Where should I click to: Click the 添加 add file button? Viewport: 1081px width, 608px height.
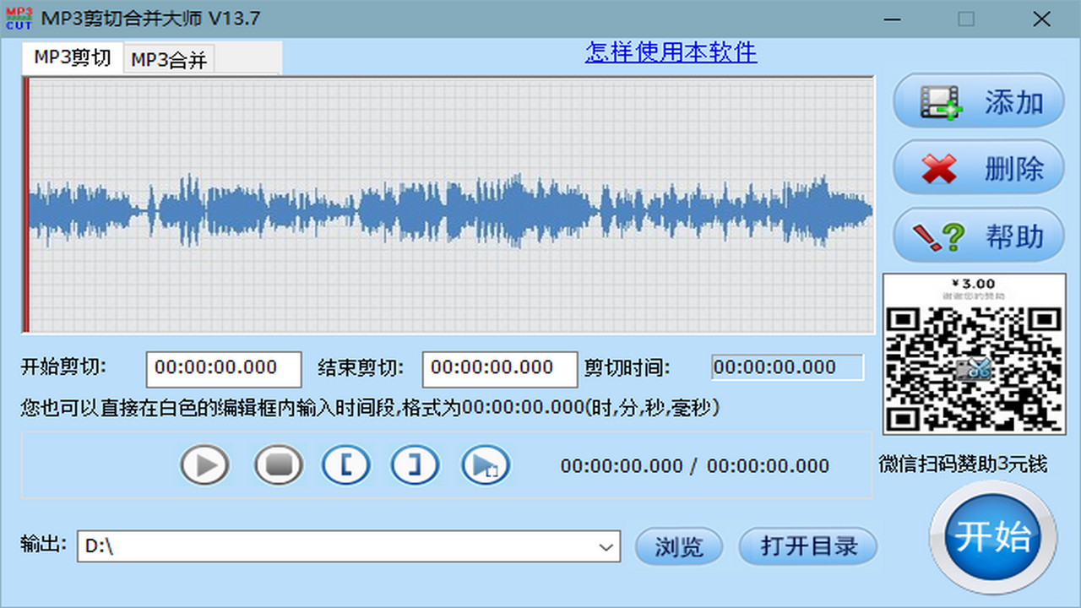pyautogui.click(x=979, y=101)
